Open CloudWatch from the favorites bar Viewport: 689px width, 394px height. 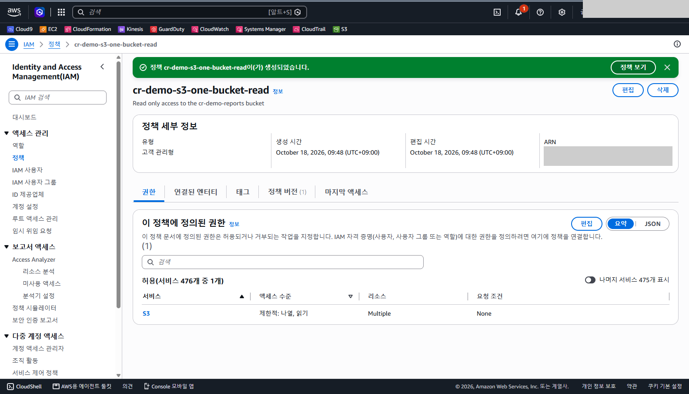(x=210, y=29)
